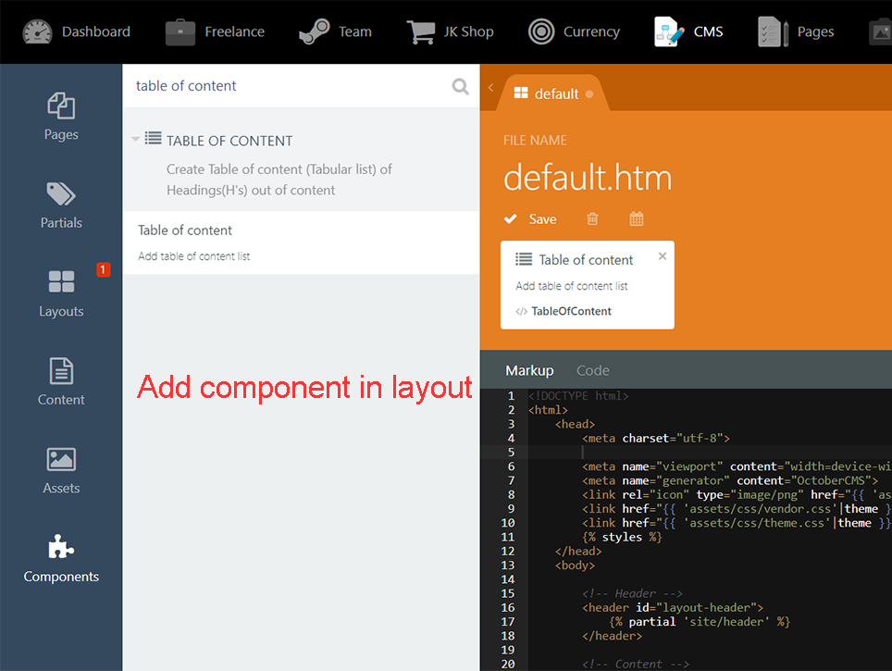Select the Markup tab
This screenshot has width=892, height=671.
529,370
